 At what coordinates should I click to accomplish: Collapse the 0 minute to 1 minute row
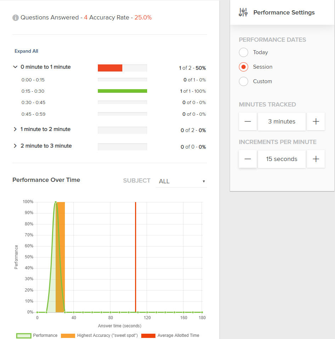click(x=15, y=67)
